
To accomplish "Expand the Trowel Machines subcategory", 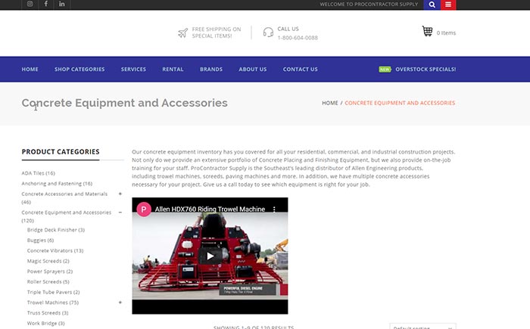I will tap(120, 303).
